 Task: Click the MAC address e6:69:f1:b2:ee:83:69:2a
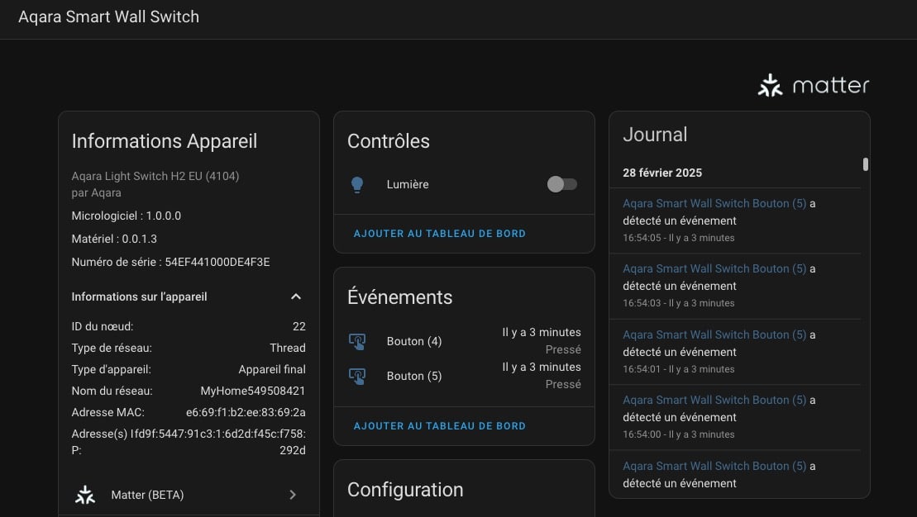[x=246, y=412]
